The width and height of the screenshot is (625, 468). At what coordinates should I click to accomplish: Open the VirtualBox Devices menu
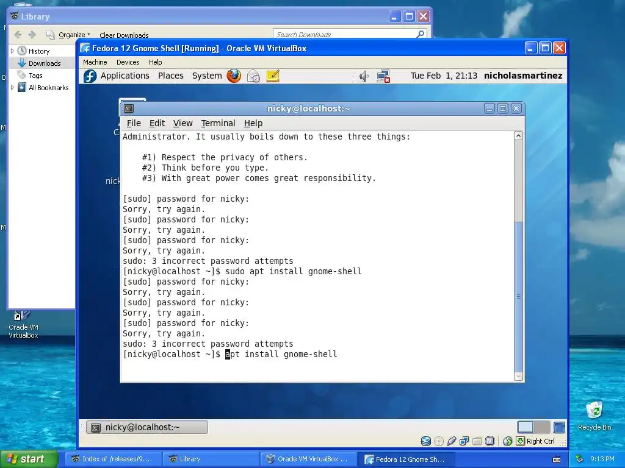pyautogui.click(x=128, y=62)
